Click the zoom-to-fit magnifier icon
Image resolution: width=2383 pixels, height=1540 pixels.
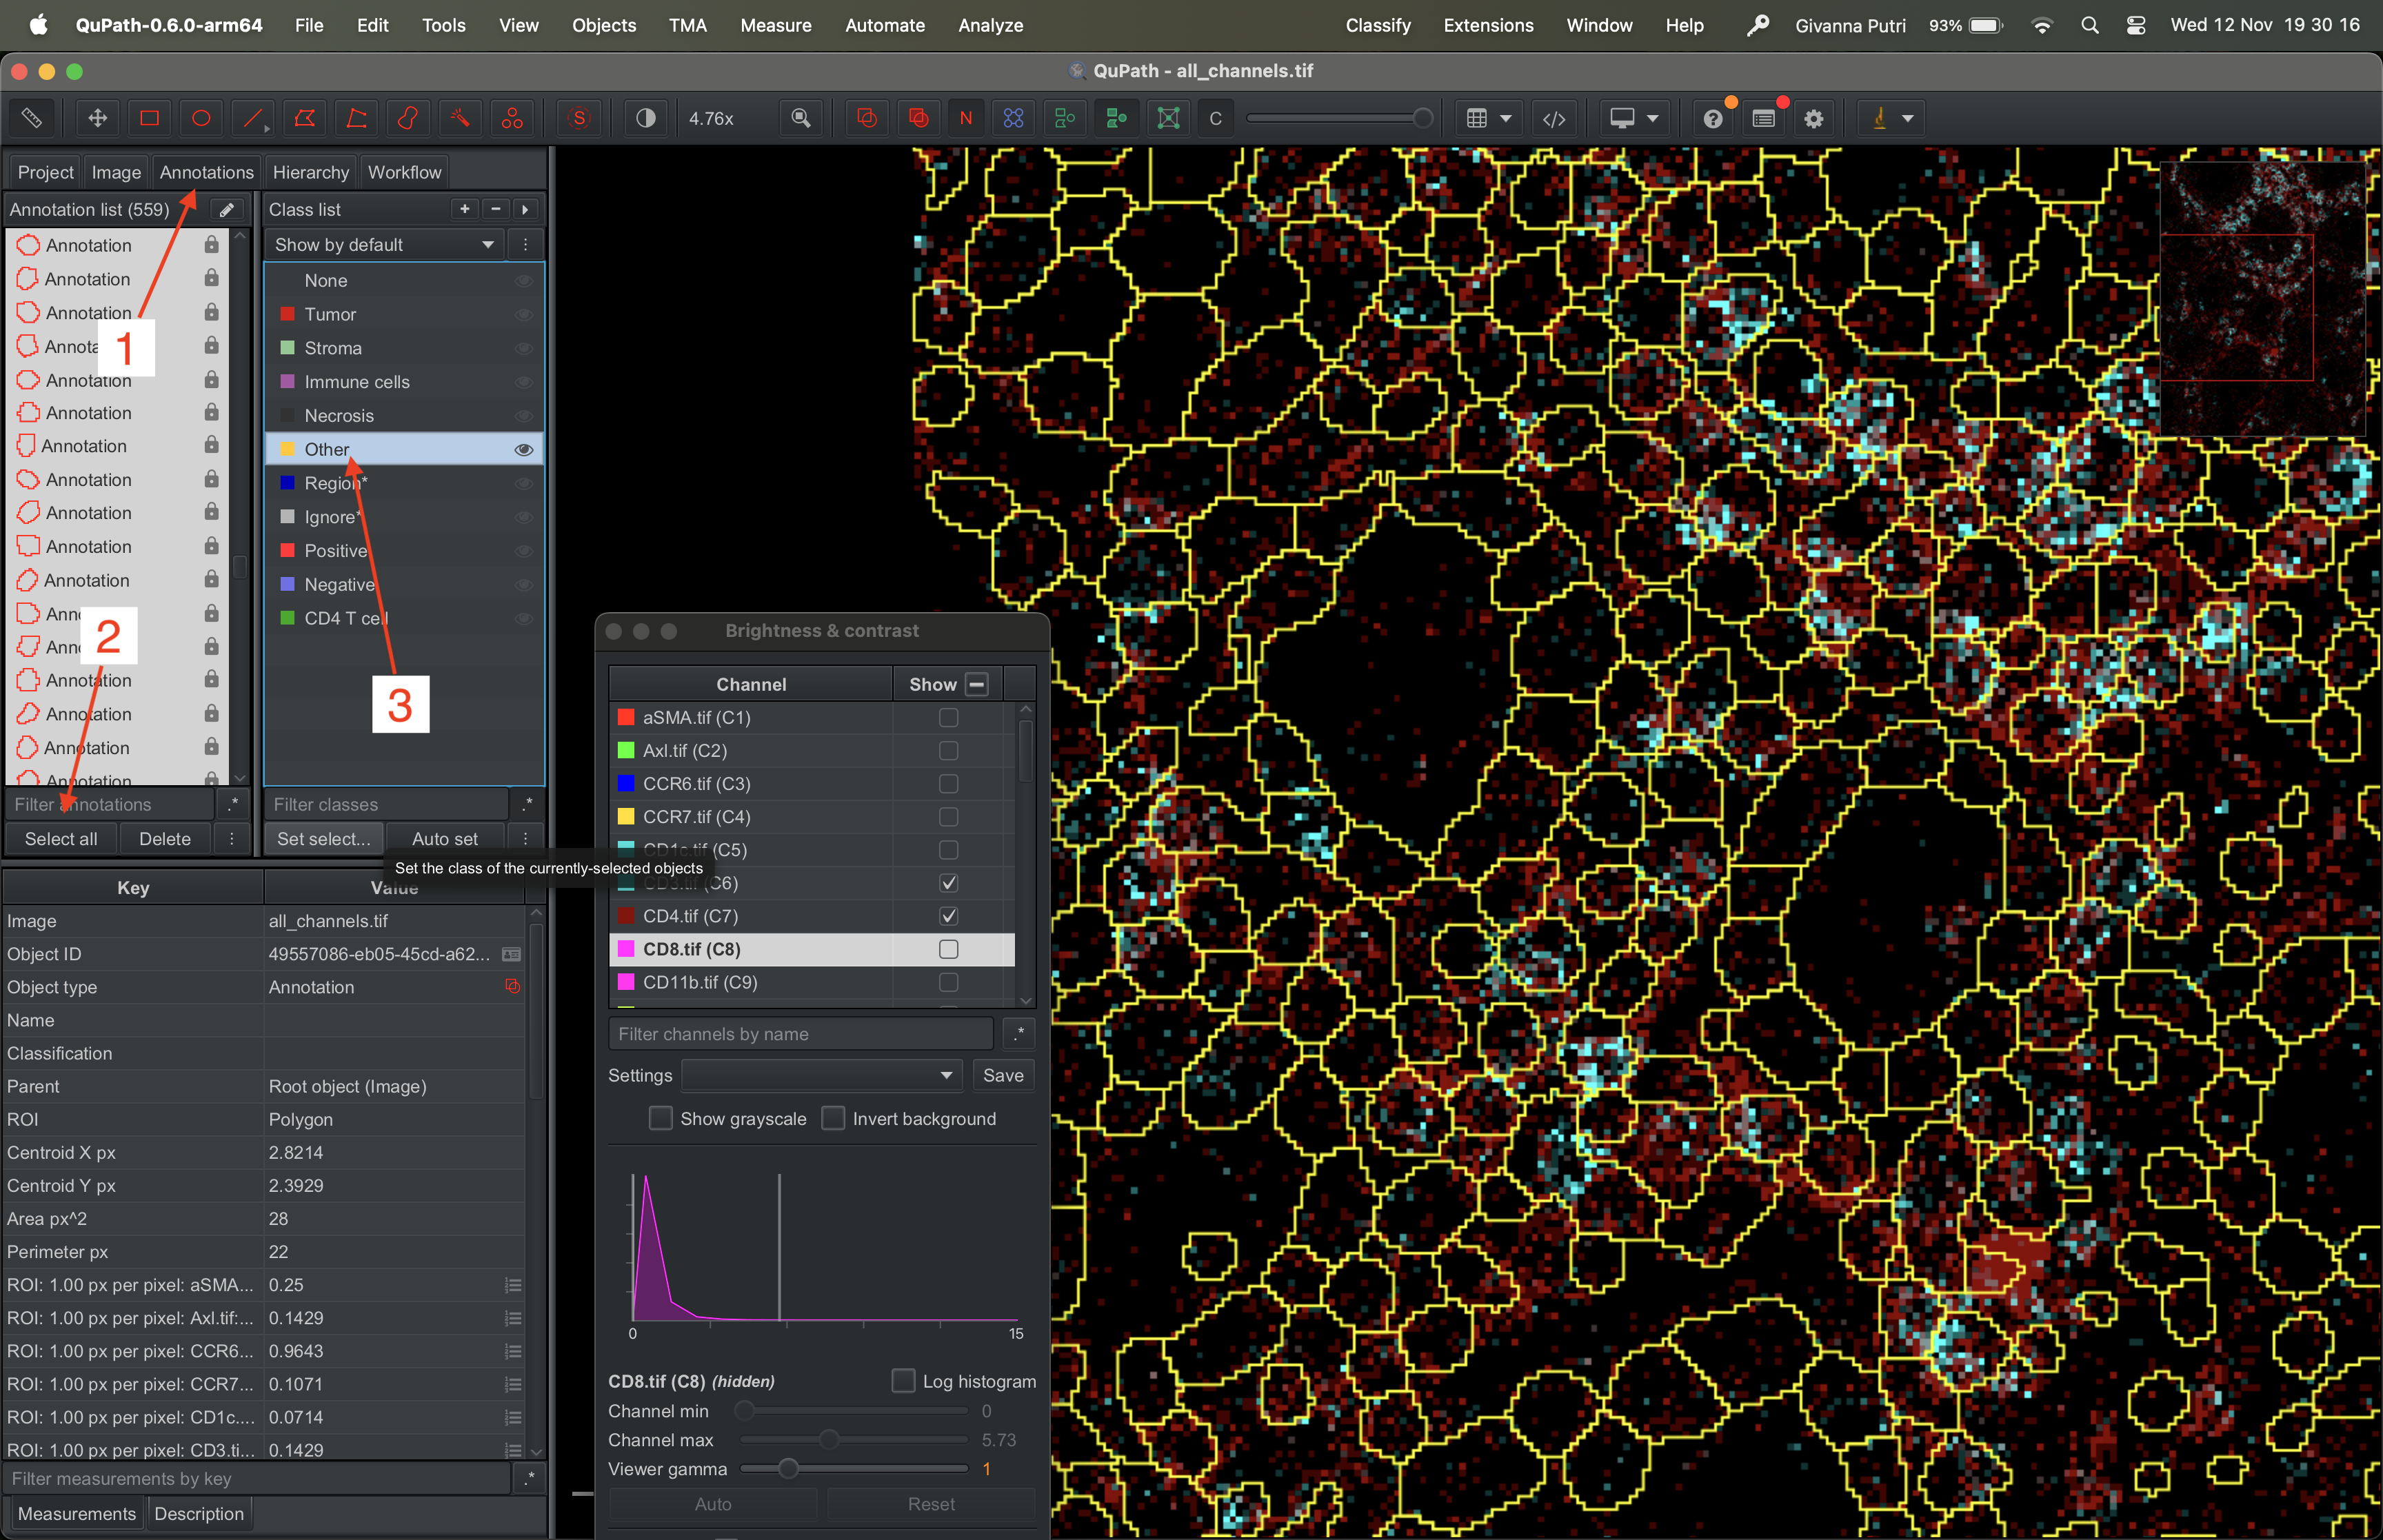click(801, 118)
